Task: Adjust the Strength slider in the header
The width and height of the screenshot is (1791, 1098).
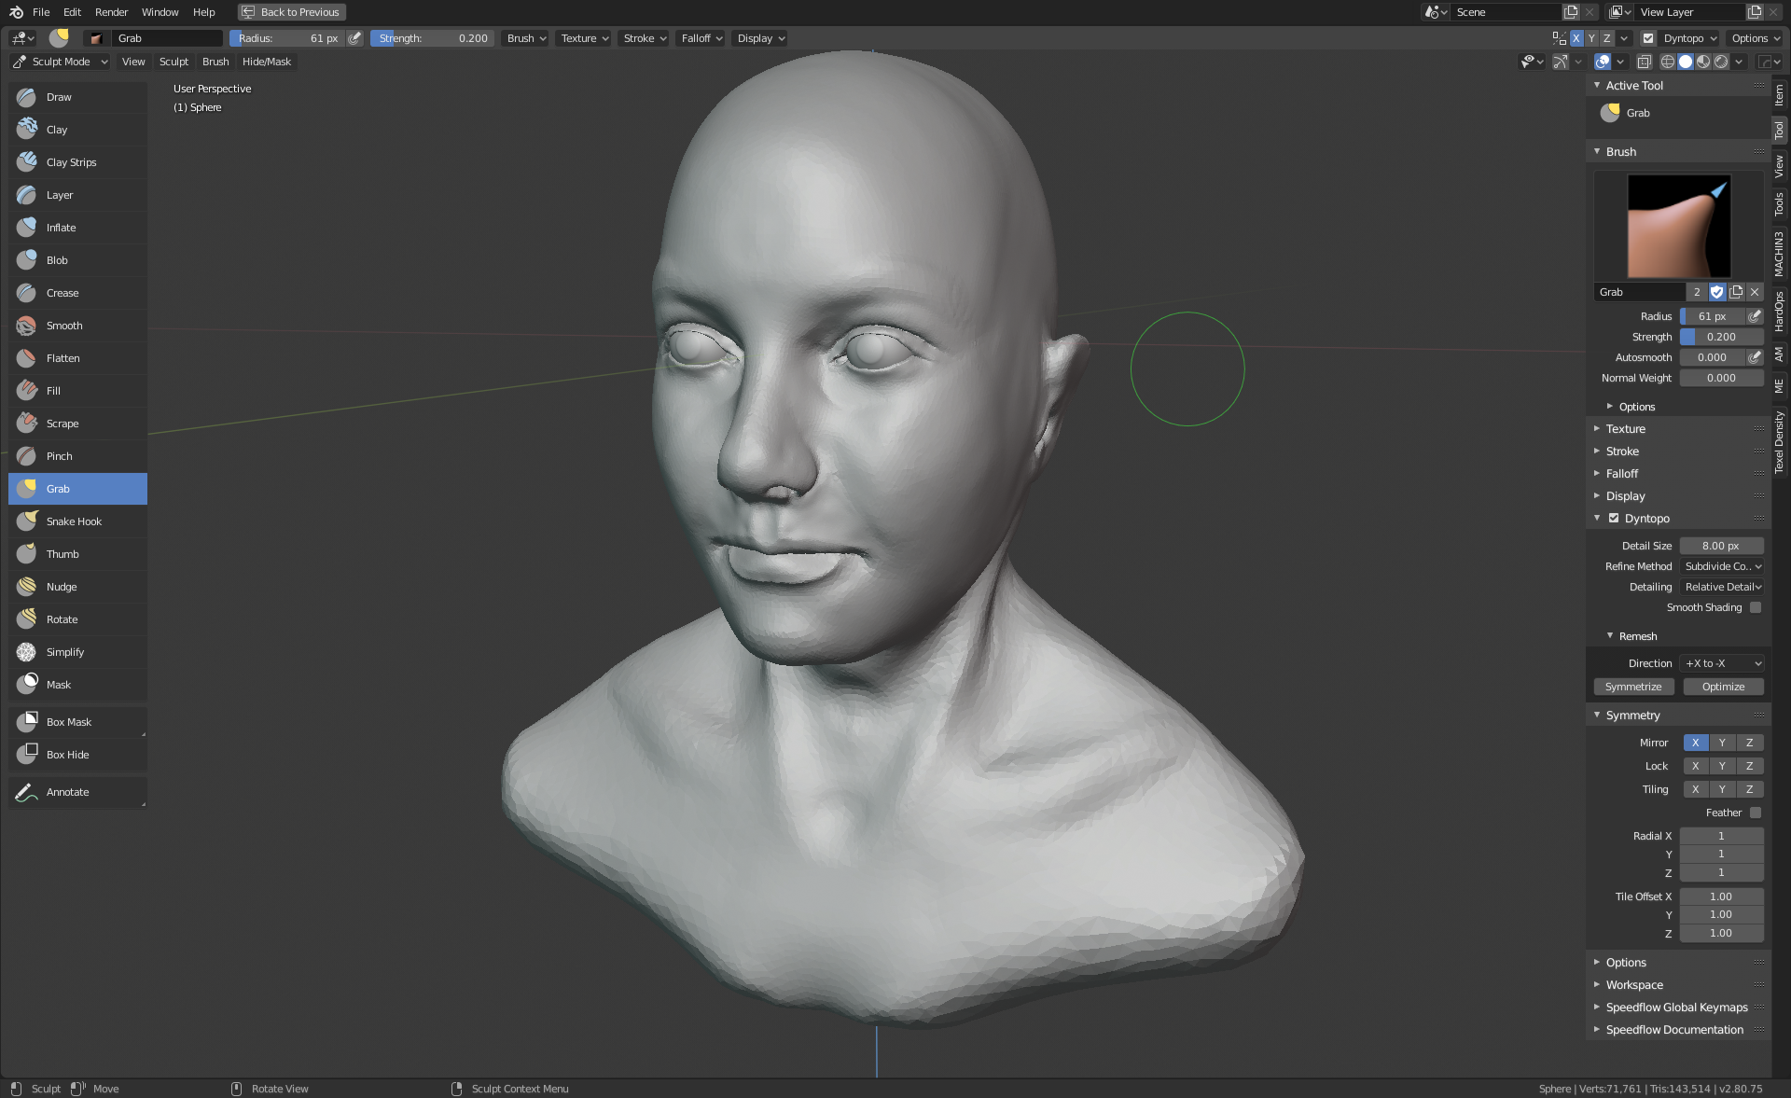Action: coord(433,38)
